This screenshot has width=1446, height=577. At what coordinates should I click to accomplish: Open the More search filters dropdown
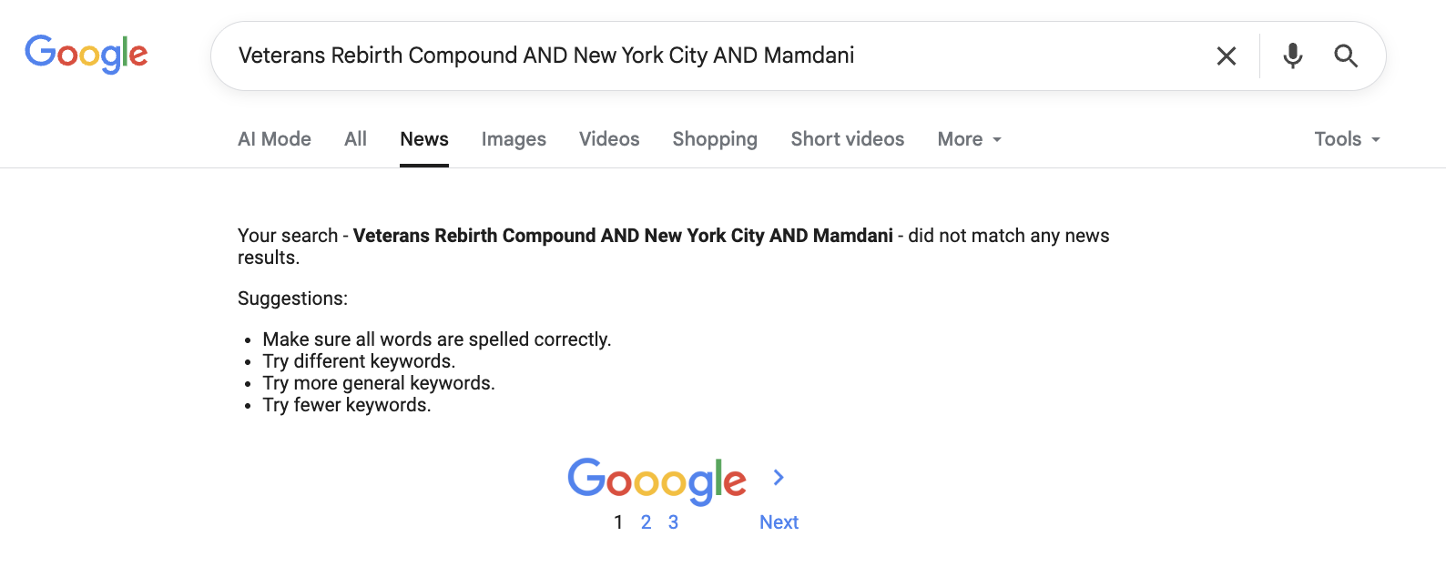tap(969, 139)
